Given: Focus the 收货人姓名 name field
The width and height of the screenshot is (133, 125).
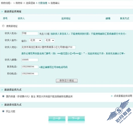Looking at the screenshot, I should coord(30,33).
